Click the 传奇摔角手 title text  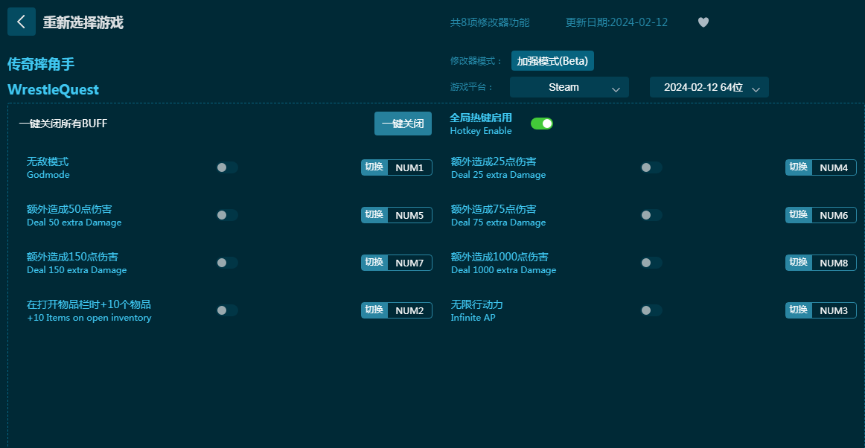coord(41,64)
